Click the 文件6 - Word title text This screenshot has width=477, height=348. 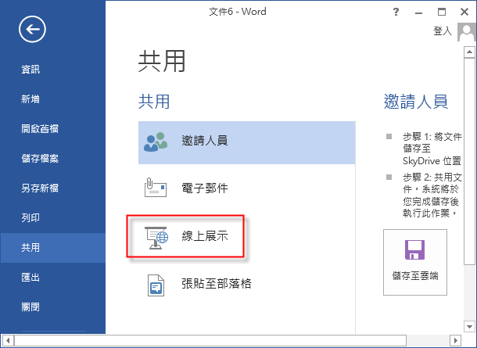[238, 12]
